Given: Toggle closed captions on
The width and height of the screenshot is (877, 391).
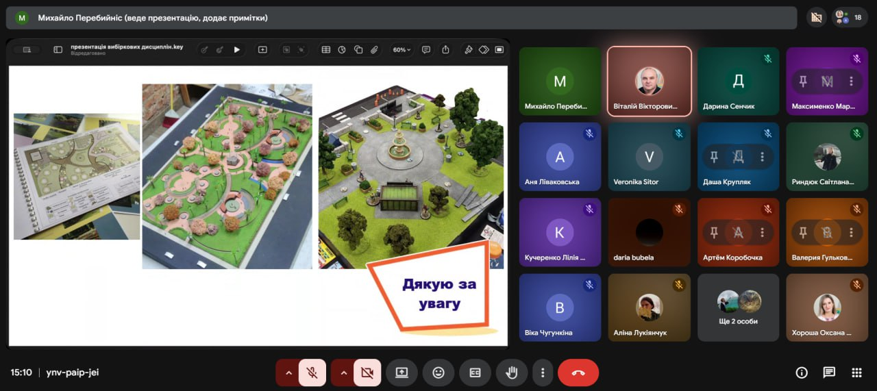Looking at the screenshot, I should 475,373.
